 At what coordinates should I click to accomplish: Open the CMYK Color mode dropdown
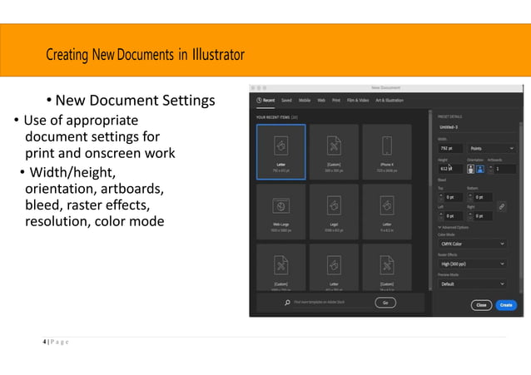pos(473,244)
